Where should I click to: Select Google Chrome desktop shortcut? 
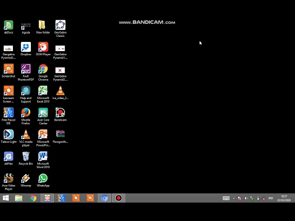click(43, 72)
